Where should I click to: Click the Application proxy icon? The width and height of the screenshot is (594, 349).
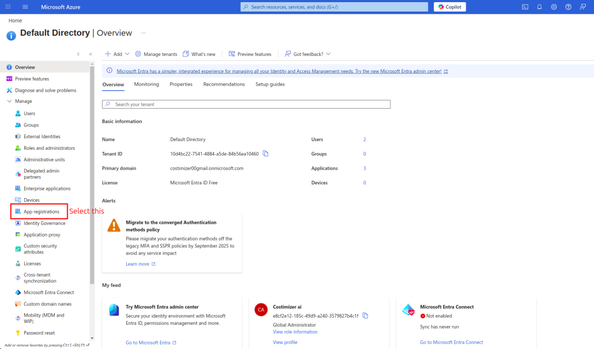[x=18, y=234]
